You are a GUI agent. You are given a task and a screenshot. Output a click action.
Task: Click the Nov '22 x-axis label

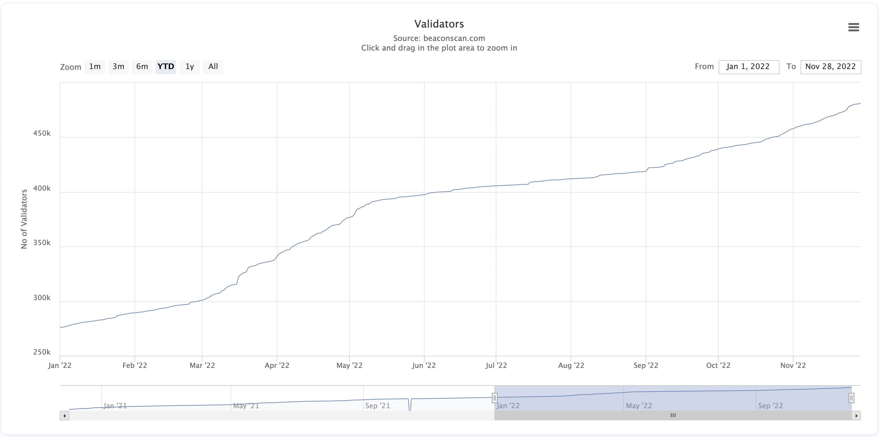point(793,365)
